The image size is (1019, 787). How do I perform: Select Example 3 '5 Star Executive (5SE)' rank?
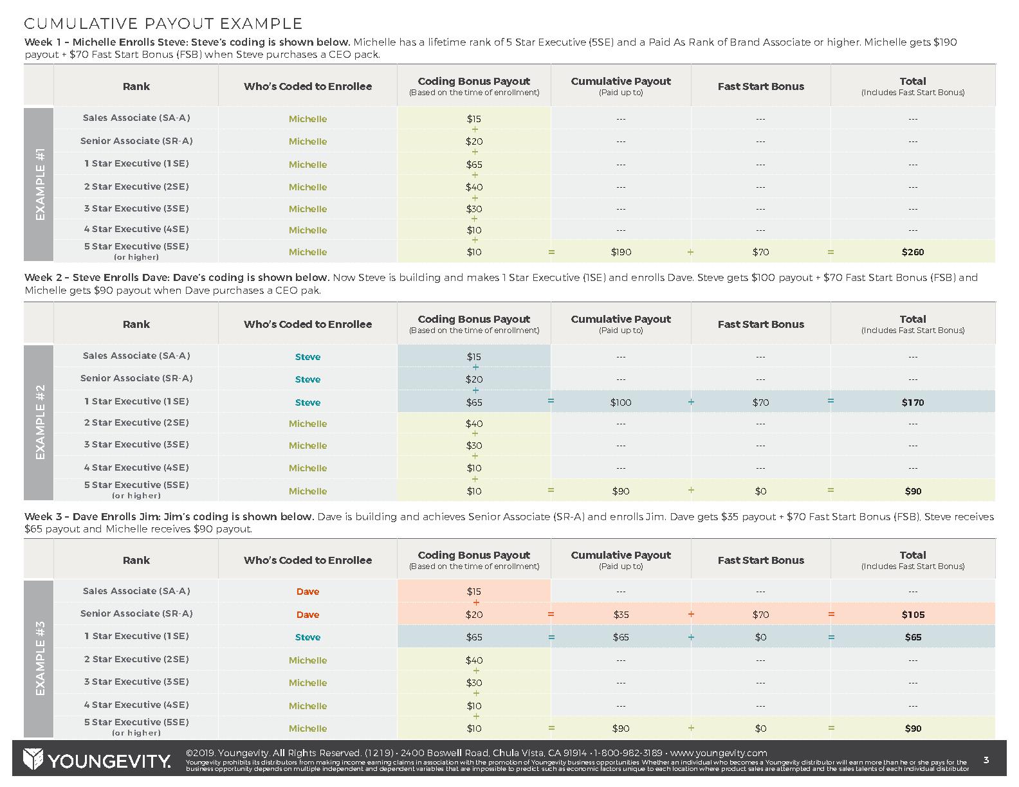(136, 722)
